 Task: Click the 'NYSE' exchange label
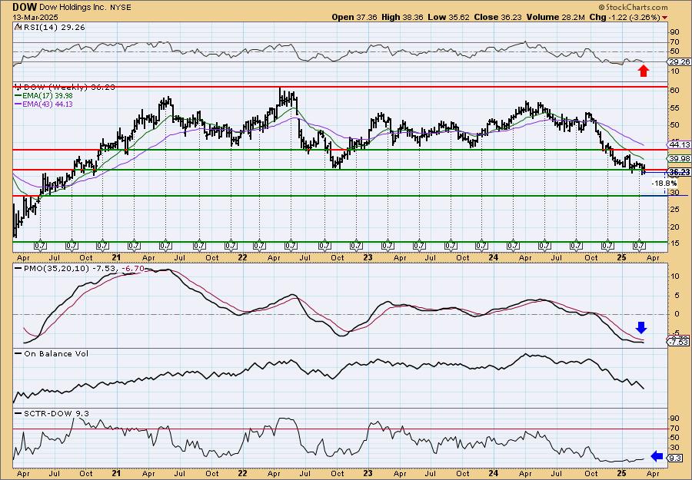point(121,8)
